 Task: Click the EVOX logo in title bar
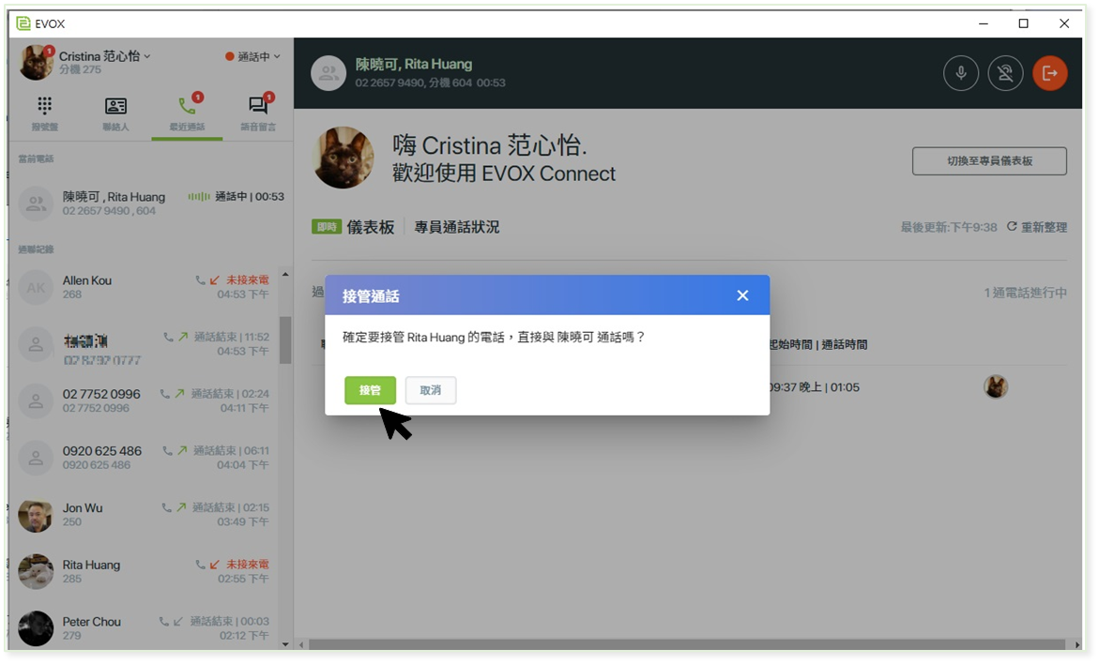tap(23, 23)
